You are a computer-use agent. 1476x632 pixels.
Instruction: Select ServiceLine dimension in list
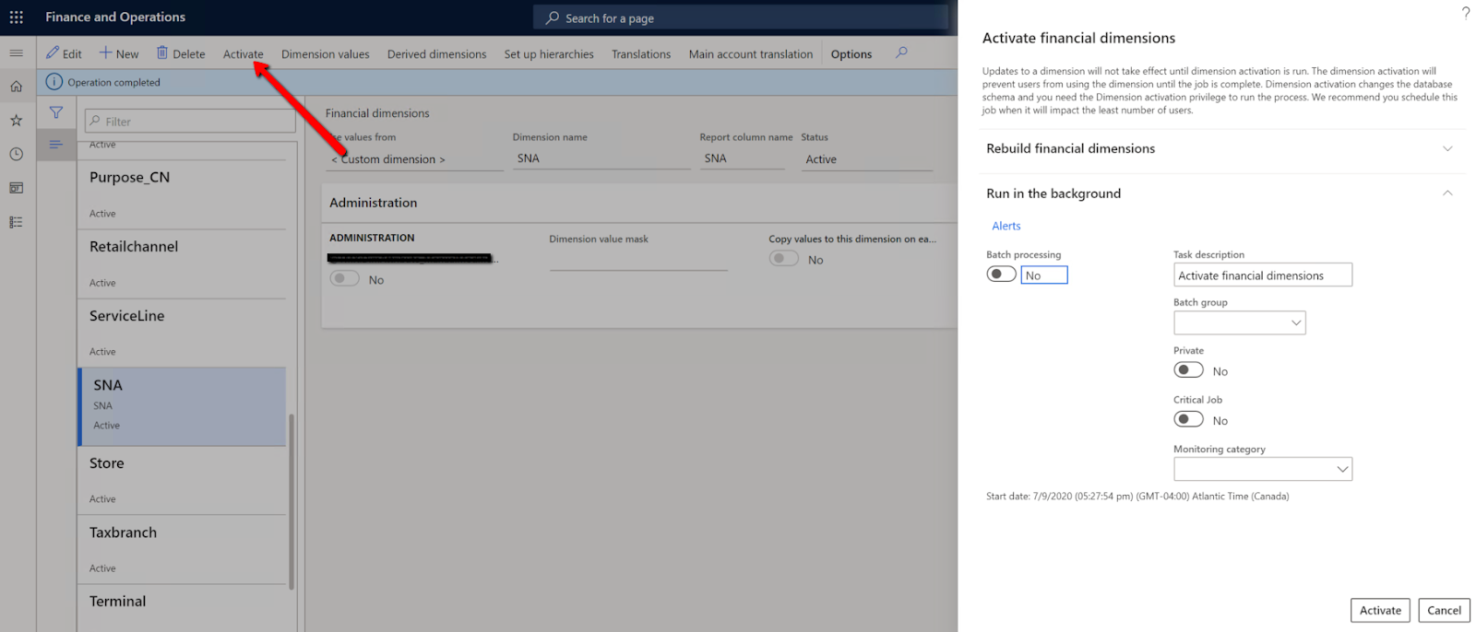point(183,333)
